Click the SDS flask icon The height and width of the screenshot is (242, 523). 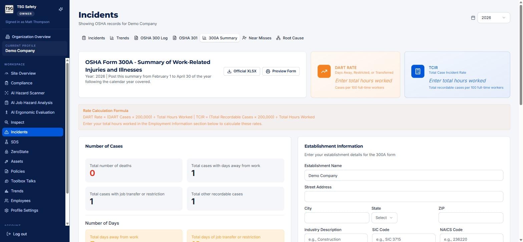click(x=6, y=142)
